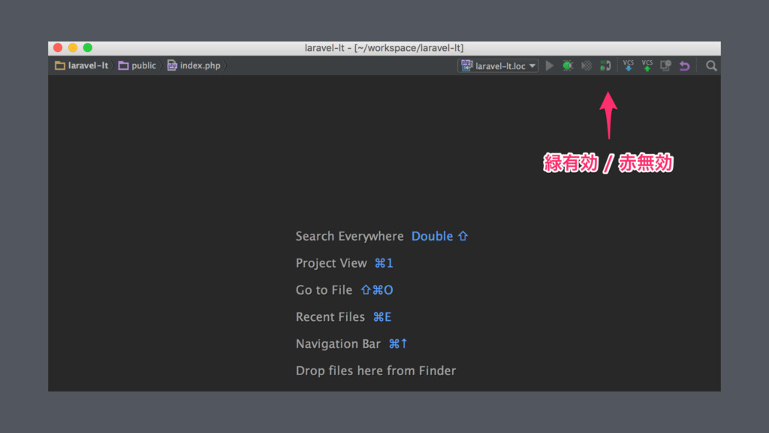Select index.php in navigation bar

pos(195,66)
